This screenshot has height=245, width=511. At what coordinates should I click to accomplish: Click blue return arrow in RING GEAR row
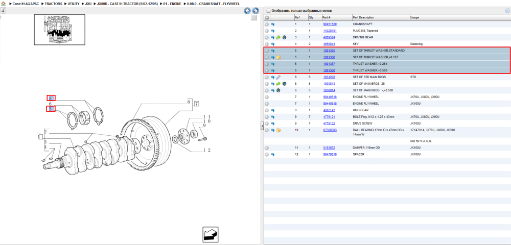pyautogui.click(x=272, y=110)
